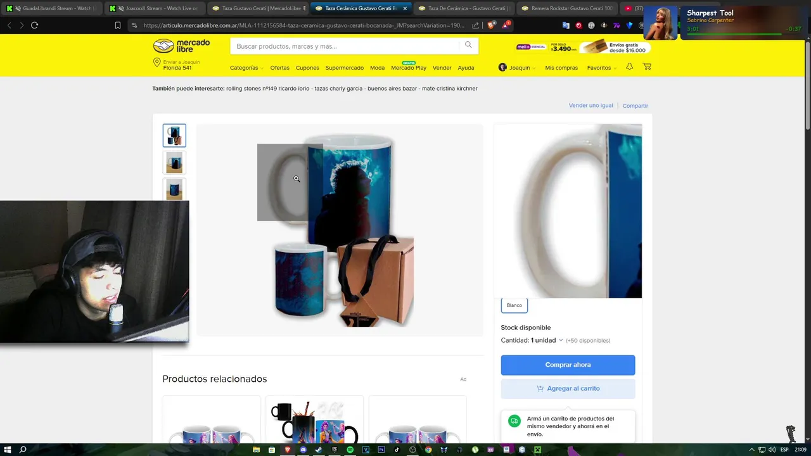Click the share icon in the address bar
The image size is (811, 456).
tap(476, 25)
